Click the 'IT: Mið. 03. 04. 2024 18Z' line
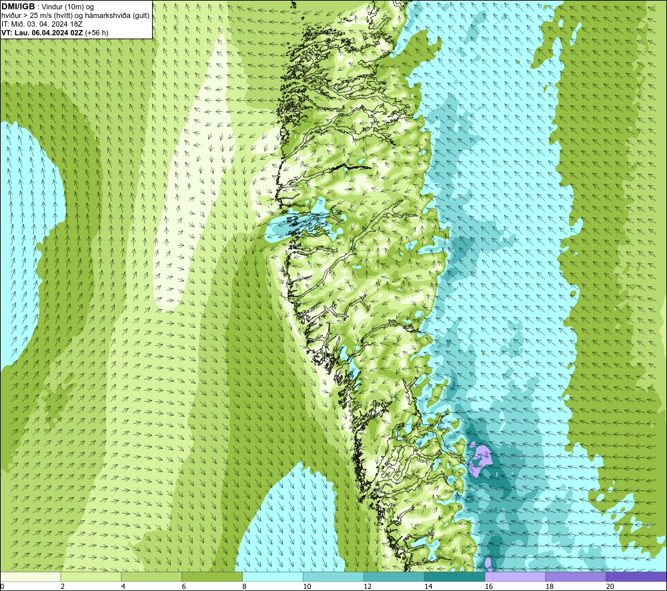667x591 pixels. pos(41,24)
